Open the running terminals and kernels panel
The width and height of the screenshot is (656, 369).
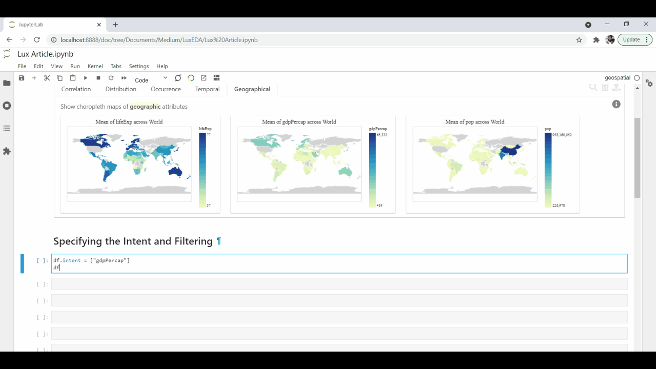[7, 106]
